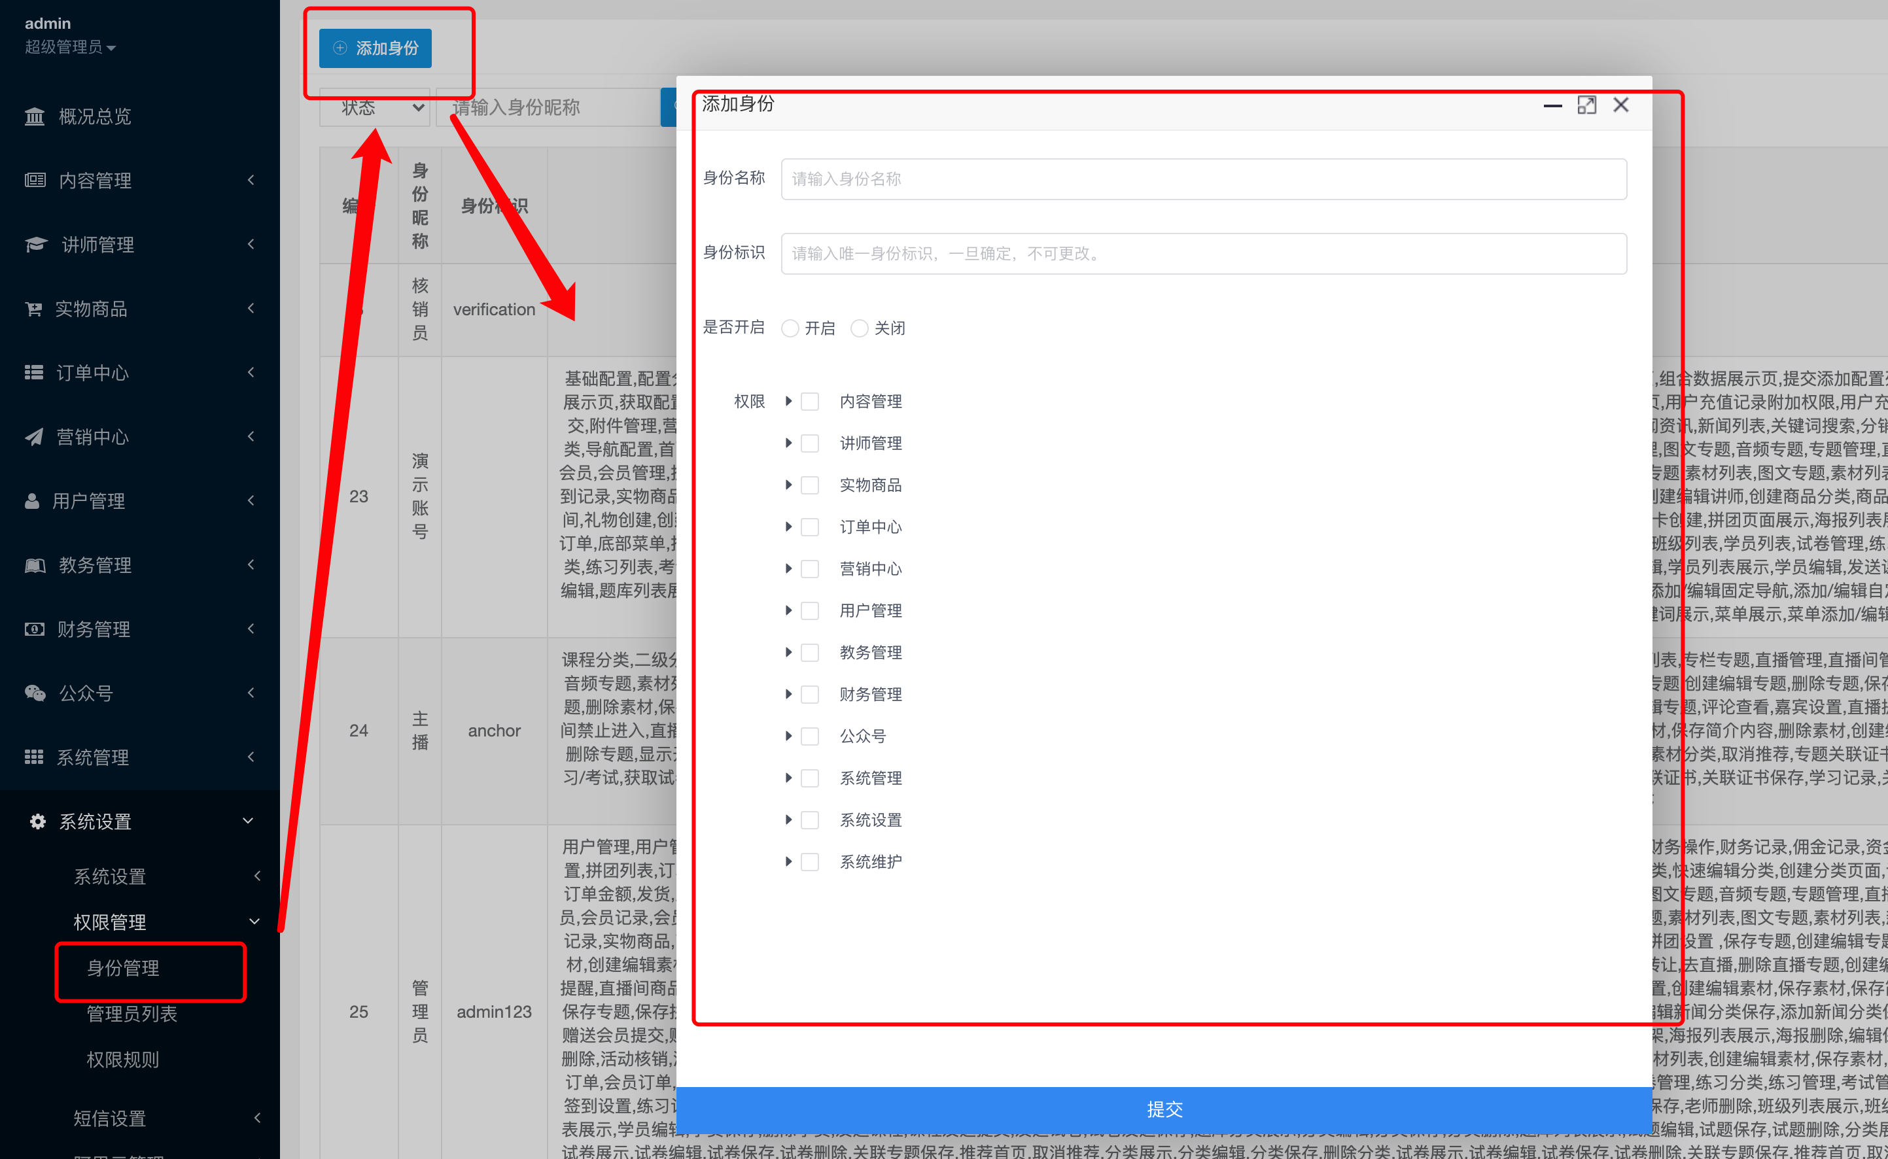This screenshot has width=1888, height=1159.
Task: Expand 实物商品 node in permission tree
Action: (x=788, y=485)
